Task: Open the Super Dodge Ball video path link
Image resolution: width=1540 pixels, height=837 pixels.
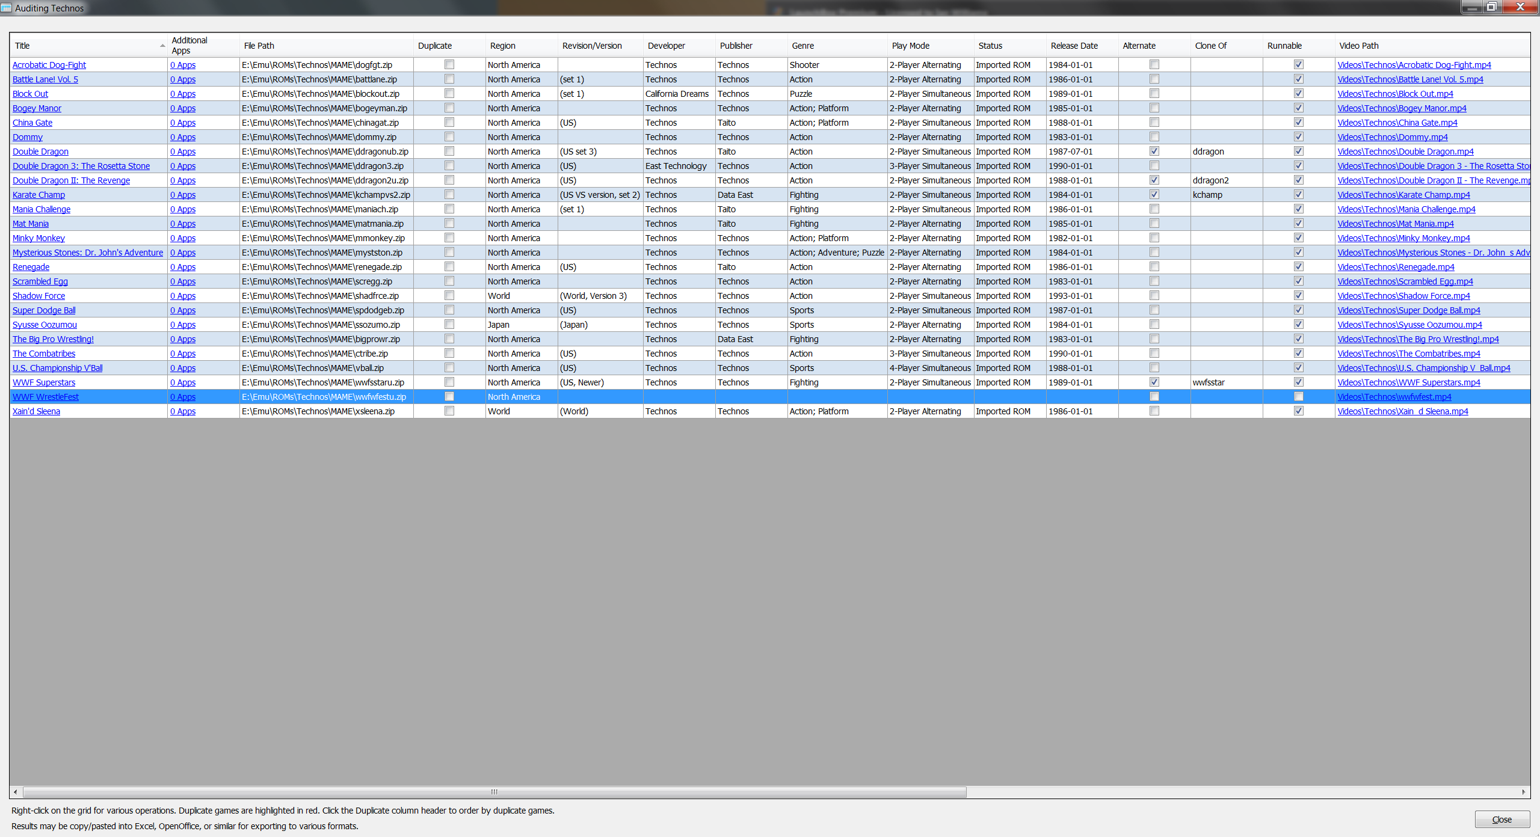Action: pyautogui.click(x=1409, y=310)
